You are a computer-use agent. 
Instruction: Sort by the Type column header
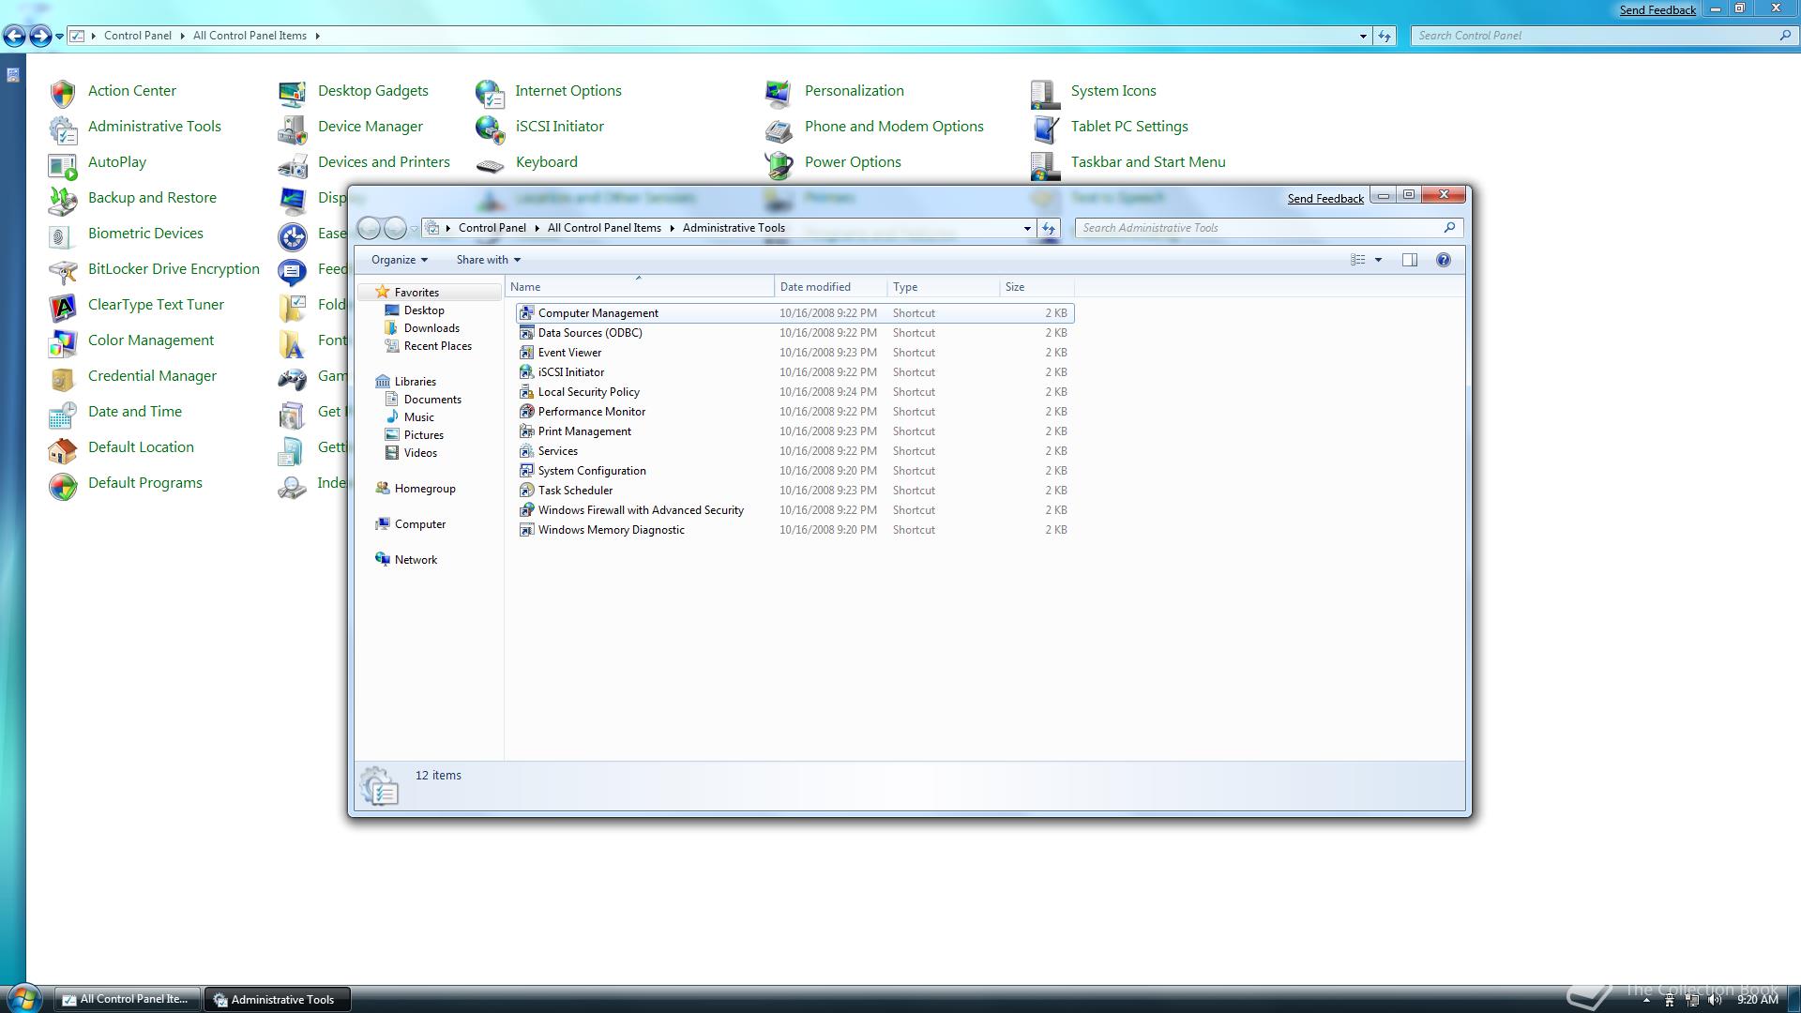944,287
